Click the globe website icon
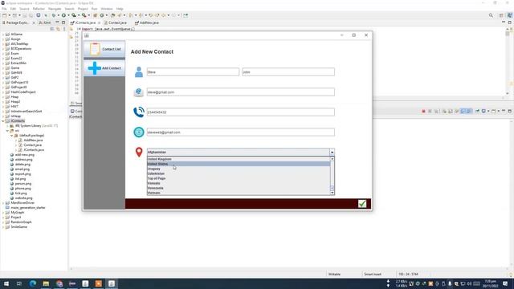The image size is (514, 289). [139, 132]
